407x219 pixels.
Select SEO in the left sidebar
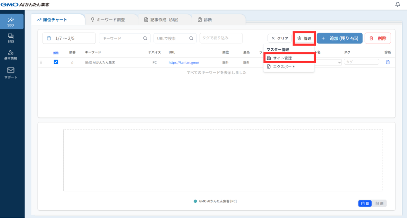tap(11, 21)
